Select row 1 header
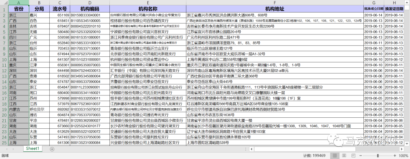 pyautogui.click(x=4, y=9)
